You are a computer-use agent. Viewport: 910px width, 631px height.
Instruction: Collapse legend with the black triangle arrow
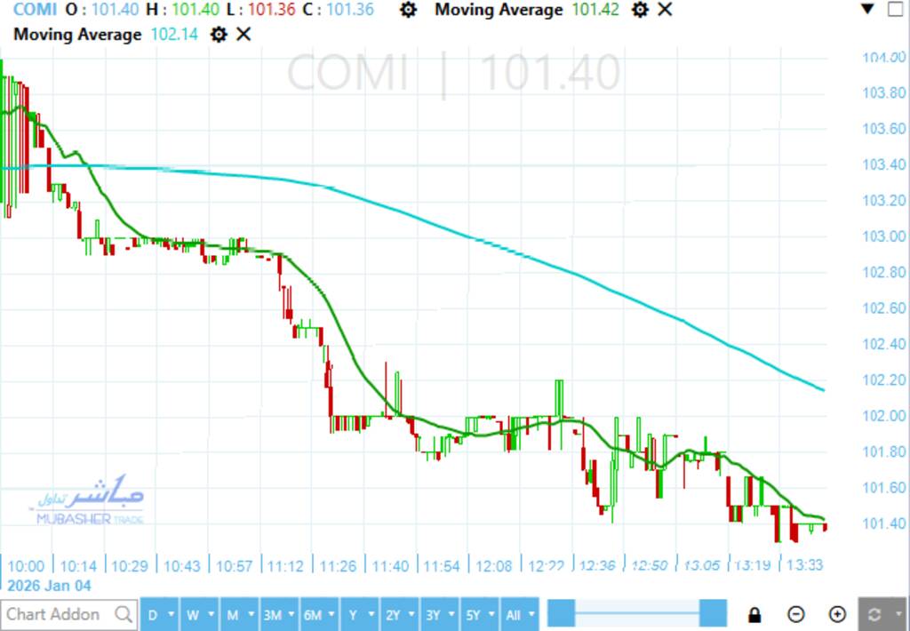(x=868, y=11)
